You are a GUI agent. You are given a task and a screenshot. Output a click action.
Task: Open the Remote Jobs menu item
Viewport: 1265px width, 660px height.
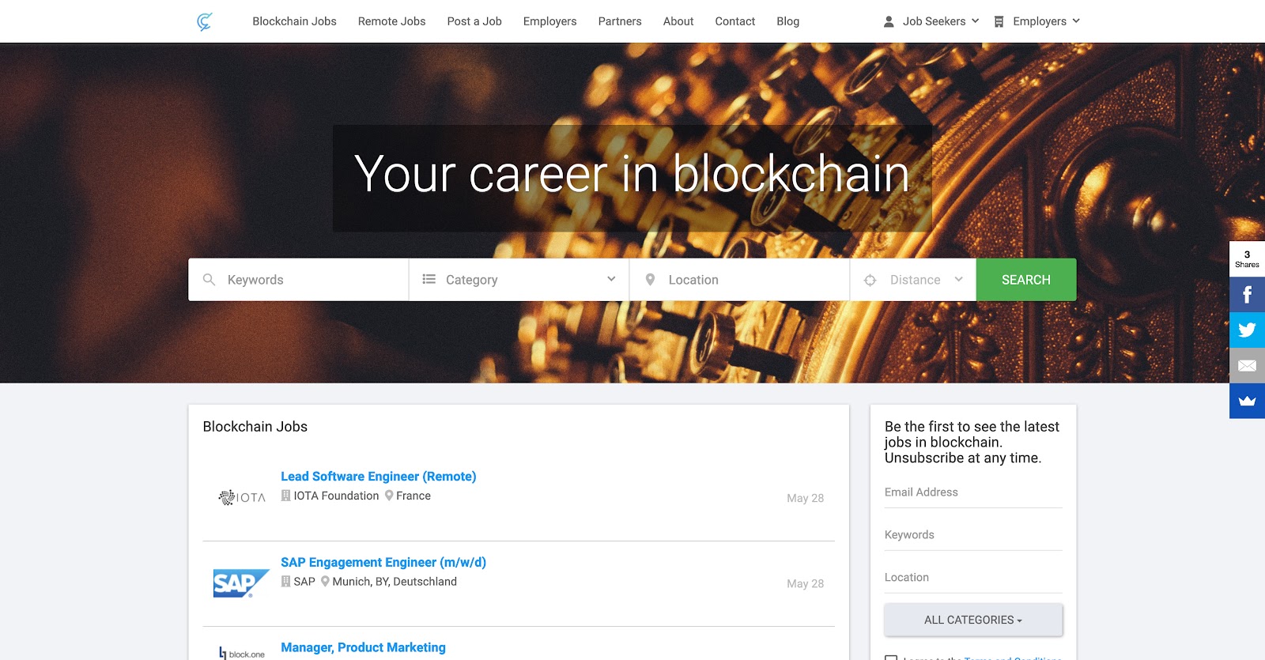click(x=391, y=21)
